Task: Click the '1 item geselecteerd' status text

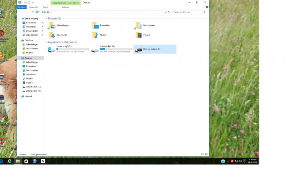Action: 38,154
